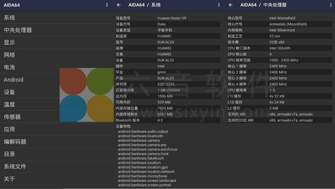The image size is (335, 189).
Task: Select the 可用内存 529 MB row
Action: (168, 102)
